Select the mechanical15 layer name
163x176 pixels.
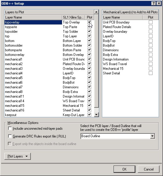[x=15, y=106]
